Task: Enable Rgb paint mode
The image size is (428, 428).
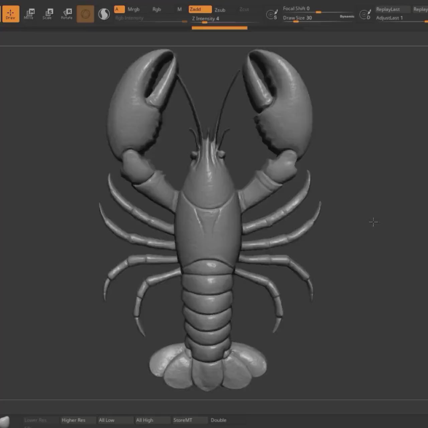Action: pyautogui.click(x=156, y=9)
